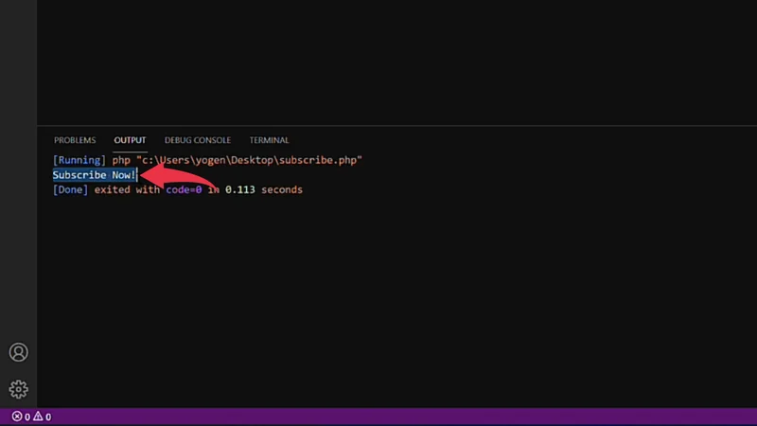Click the warnings triangle in status bar
The image size is (757, 426).
pyautogui.click(x=38, y=417)
